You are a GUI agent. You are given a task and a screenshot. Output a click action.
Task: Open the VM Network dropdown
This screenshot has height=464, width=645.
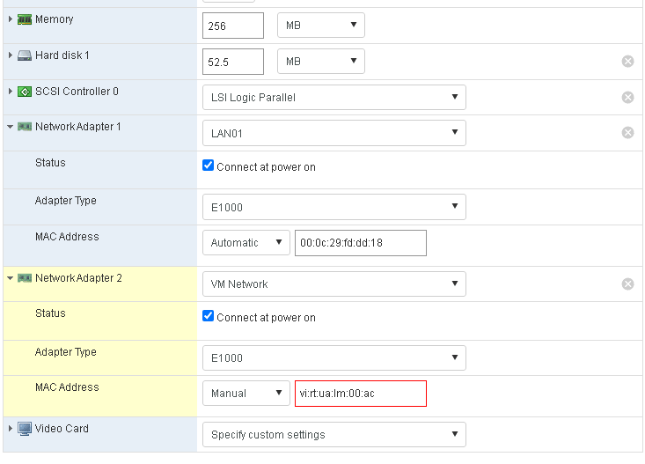[334, 284]
